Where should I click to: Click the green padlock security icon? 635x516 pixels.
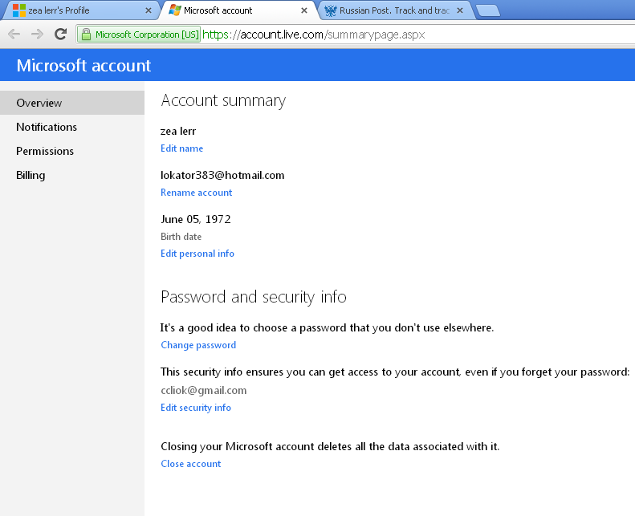[x=86, y=35]
